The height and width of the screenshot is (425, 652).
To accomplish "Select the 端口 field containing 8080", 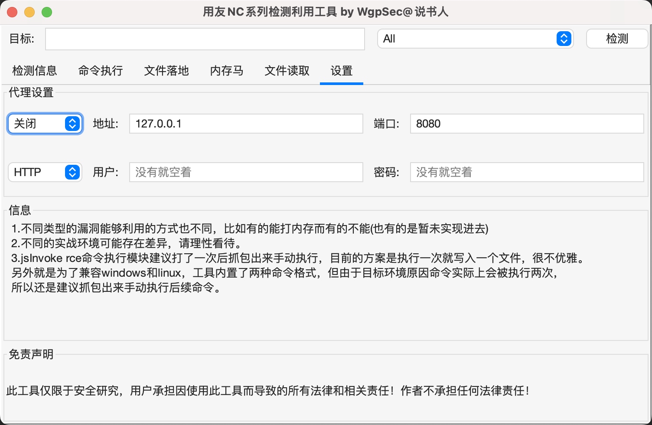I will (x=527, y=124).
